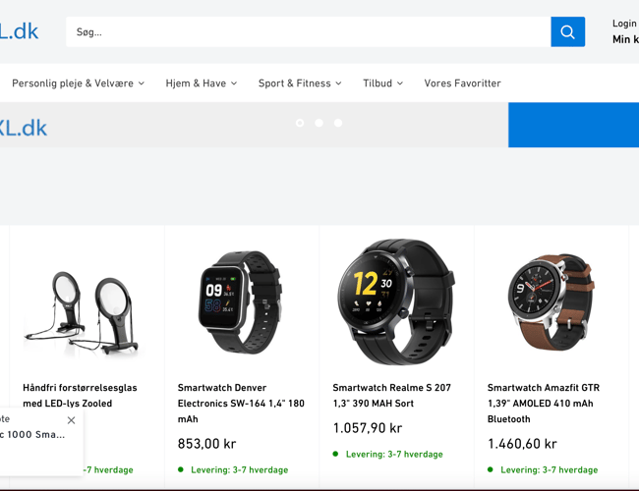This screenshot has height=491, width=639.
Task: Click Levering text under Realme smartwatch
Action: (x=394, y=454)
